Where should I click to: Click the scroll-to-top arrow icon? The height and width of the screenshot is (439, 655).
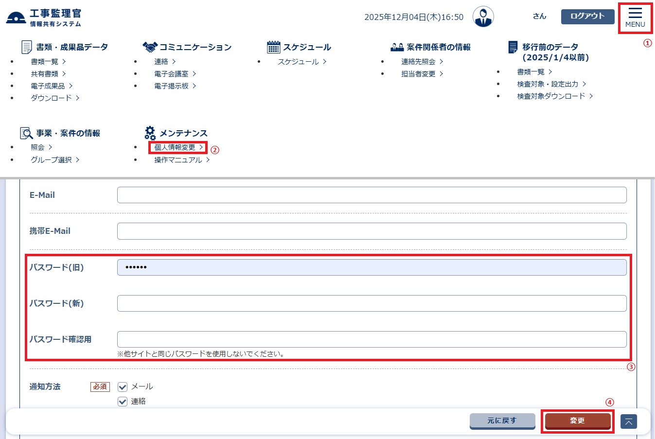coord(628,421)
